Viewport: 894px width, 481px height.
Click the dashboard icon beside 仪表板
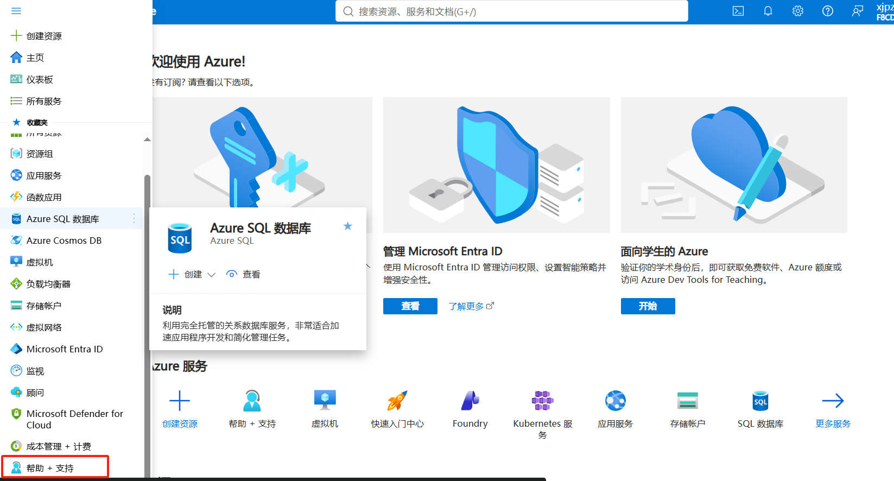pos(16,79)
